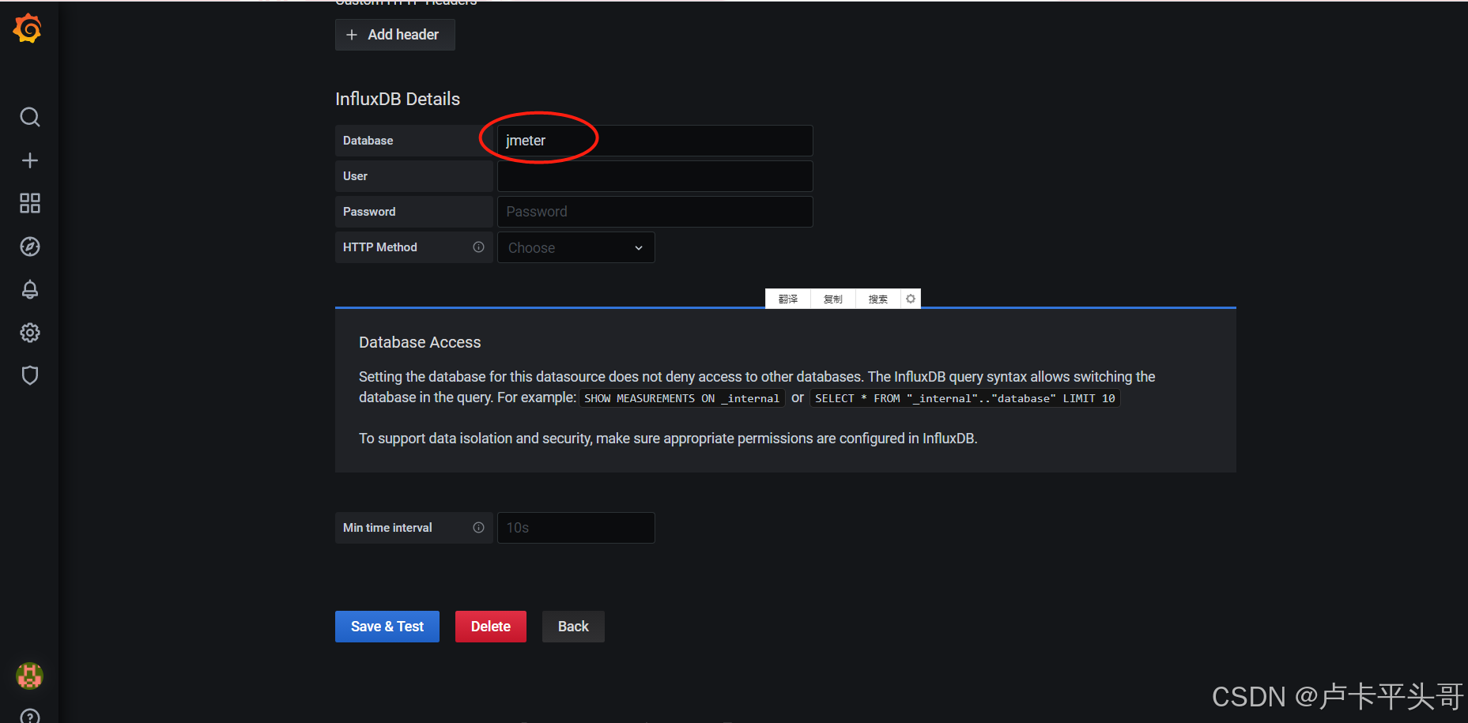1468x723 pixels.
Task: Click the Create plus icon in sidebar
Action: 30,160
